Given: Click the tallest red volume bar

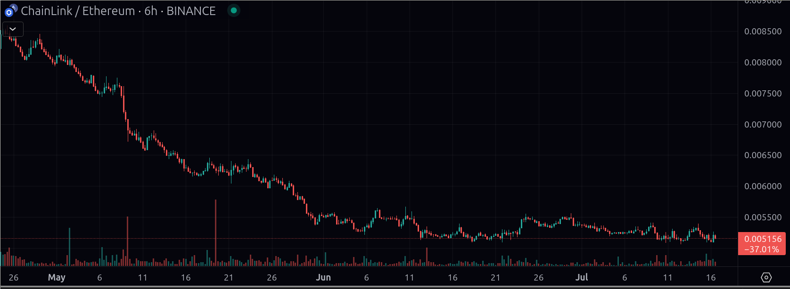Looking at the screenshot, I should pos(215,233).
